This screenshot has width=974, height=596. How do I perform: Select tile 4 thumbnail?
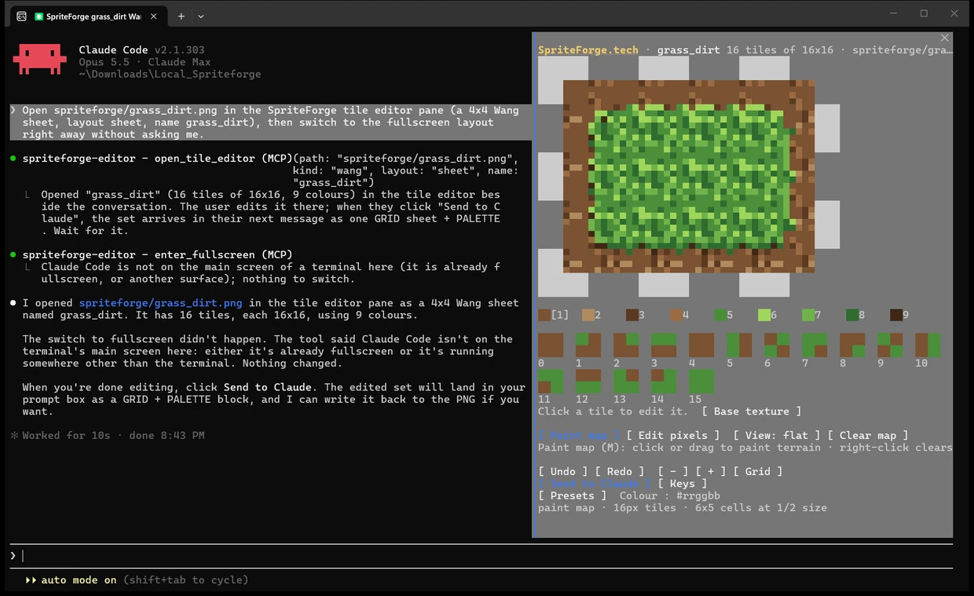[x=701, y=346]
